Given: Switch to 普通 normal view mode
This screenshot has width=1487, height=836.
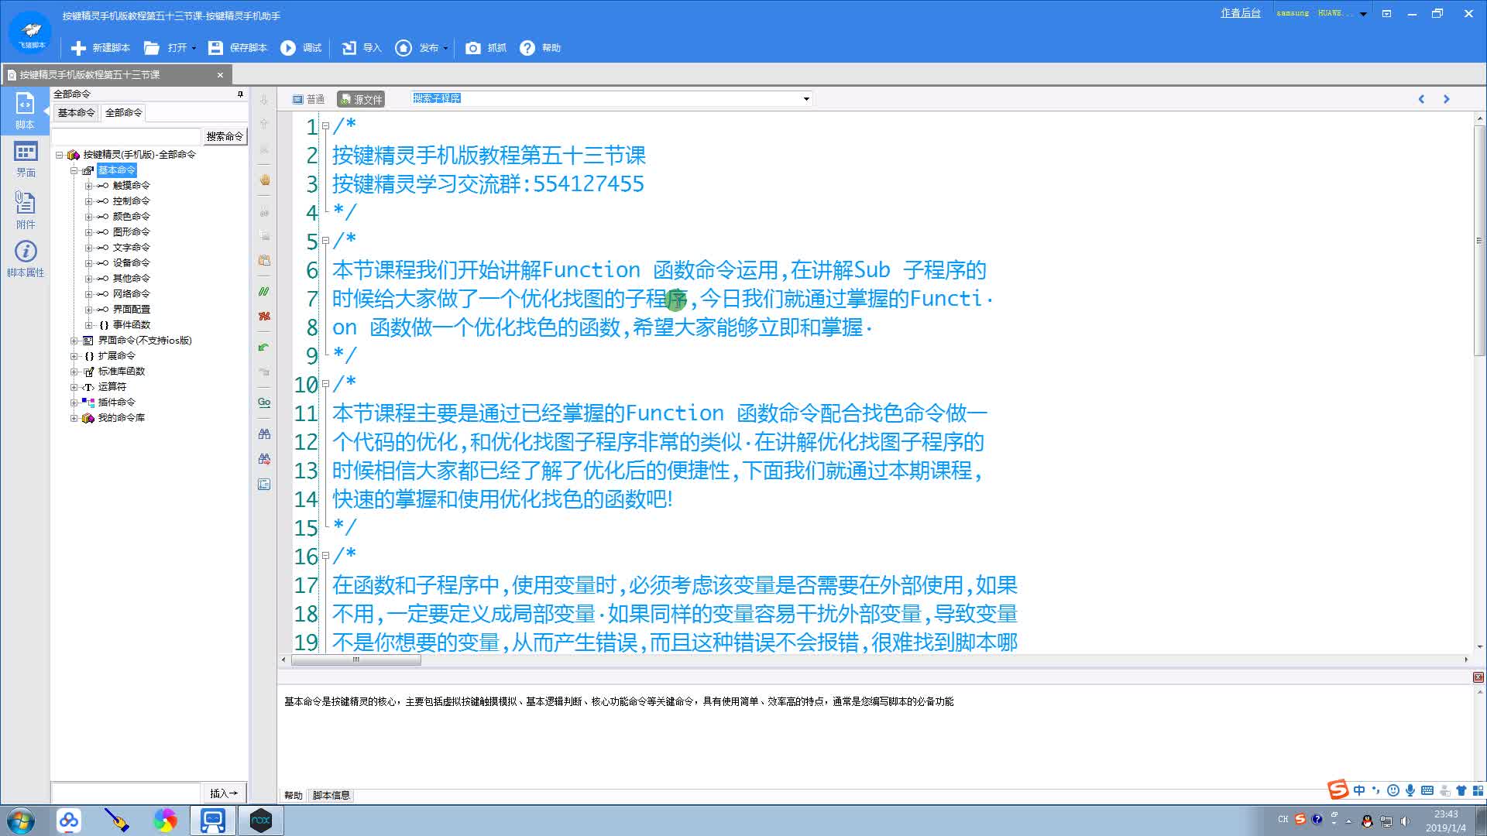Looking at the screenshot, I should click(308, 99).
